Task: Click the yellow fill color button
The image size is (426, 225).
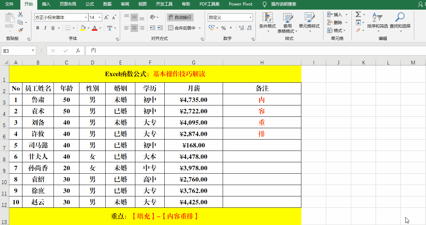Action: tap(83, 28)
